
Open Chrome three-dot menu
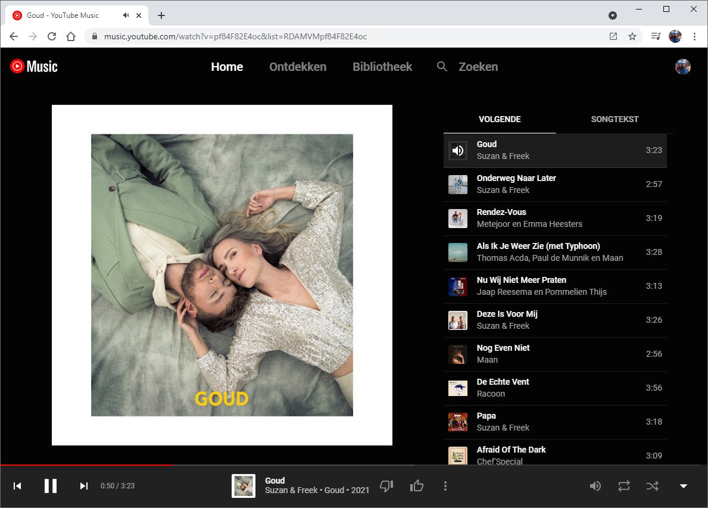pyautogui.click(x=694, y=36)
